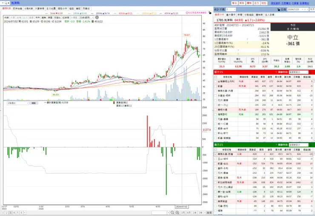Click the 2024/07/02 date marker on time axis
Image resolution: width=315 pixels, height=216 pixels.
182,207
